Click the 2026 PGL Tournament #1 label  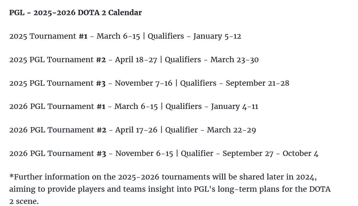[x=57, y=107]
